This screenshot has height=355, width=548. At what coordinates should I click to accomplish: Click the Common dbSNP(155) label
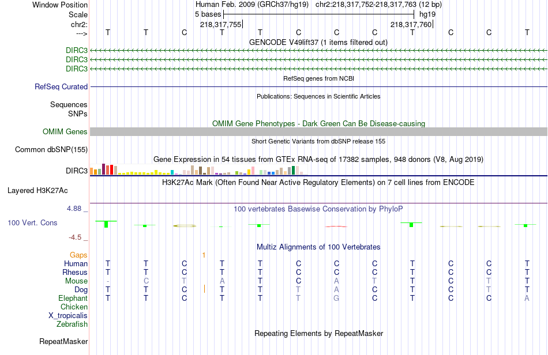point(51,149)
